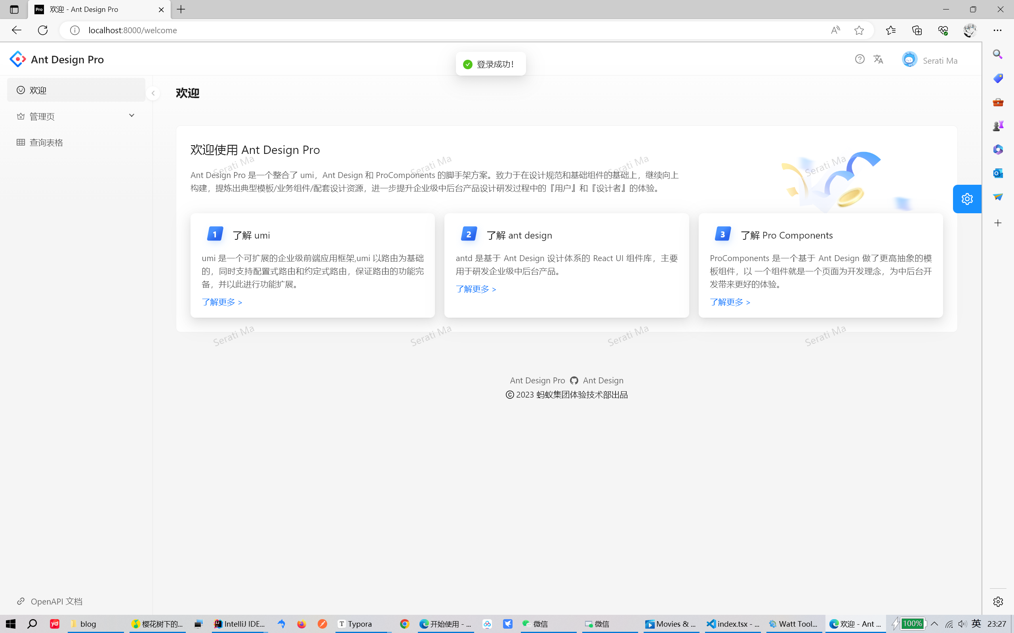1014x633 pixels.
Task: Open the language switcher icon
Action: point(879,59)
